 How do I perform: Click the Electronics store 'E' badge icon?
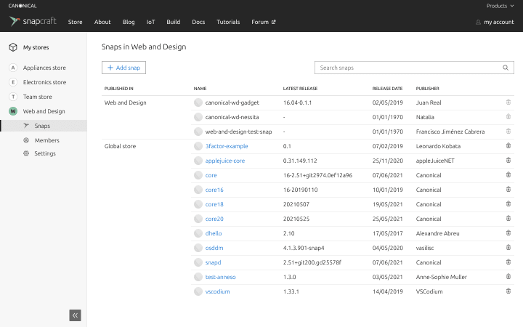[12, 82]
